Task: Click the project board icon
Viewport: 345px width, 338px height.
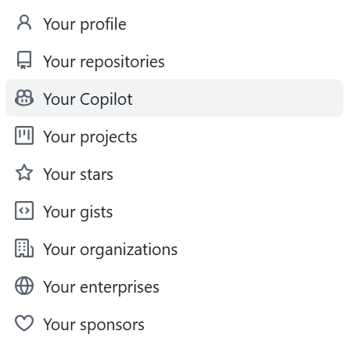Action: tap(24, 135)
